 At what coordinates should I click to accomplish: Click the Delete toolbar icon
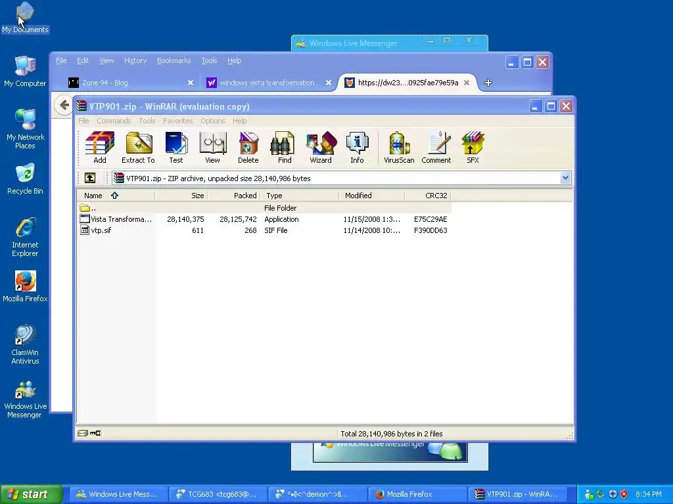pos(248,148)
